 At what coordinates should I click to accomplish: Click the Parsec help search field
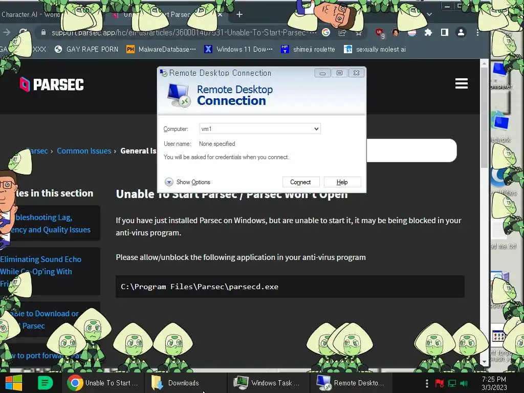[412, 150]
